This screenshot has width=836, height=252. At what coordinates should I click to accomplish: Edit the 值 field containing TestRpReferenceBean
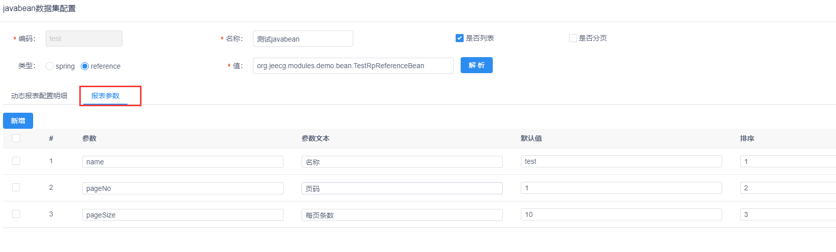353,66
